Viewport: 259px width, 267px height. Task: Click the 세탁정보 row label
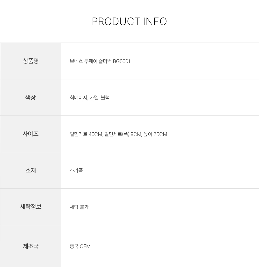(x=31, y=207)
